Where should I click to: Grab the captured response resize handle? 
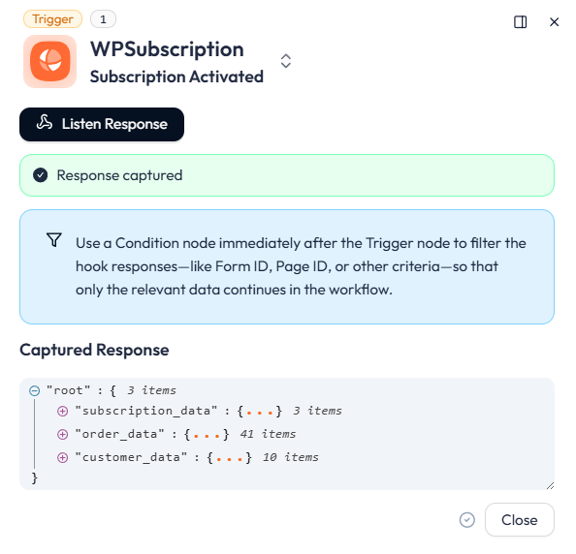click(x=550, y=485)
